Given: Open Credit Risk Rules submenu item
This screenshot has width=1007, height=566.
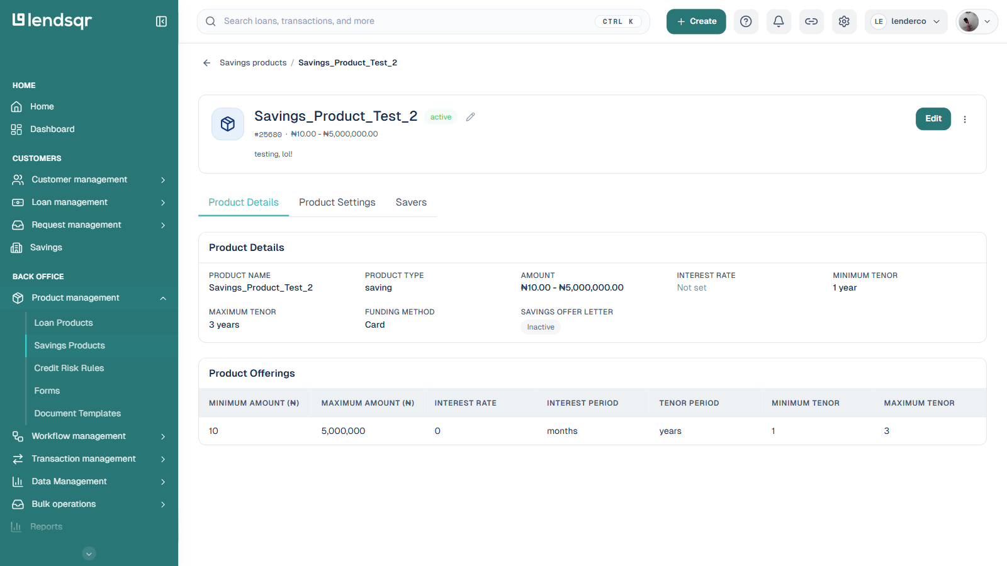Looking at the screenshot, I should pyautogui.click(x=69, y=369).
